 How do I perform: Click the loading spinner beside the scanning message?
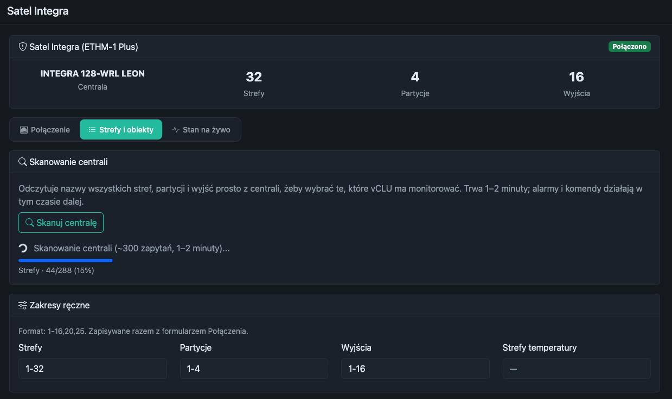(x=23, y=249)
